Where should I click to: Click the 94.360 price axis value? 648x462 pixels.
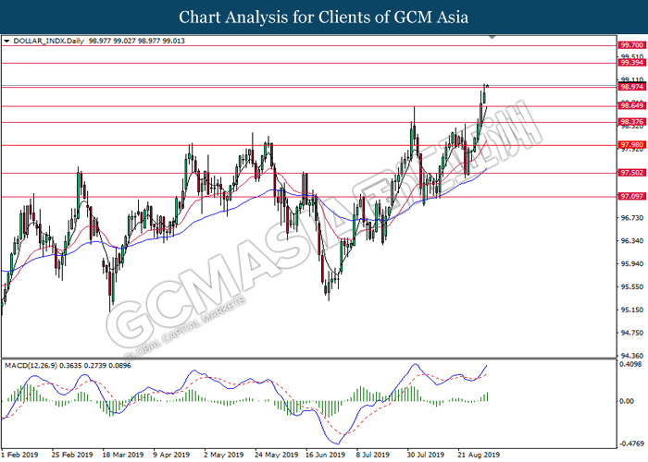pos(632,356)
